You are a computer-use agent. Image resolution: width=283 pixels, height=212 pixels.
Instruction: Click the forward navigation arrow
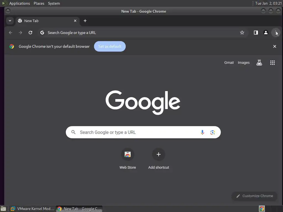[x=20, y=33]
